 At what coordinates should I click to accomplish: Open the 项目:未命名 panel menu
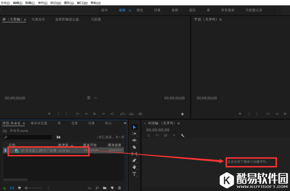coord(24,123)
